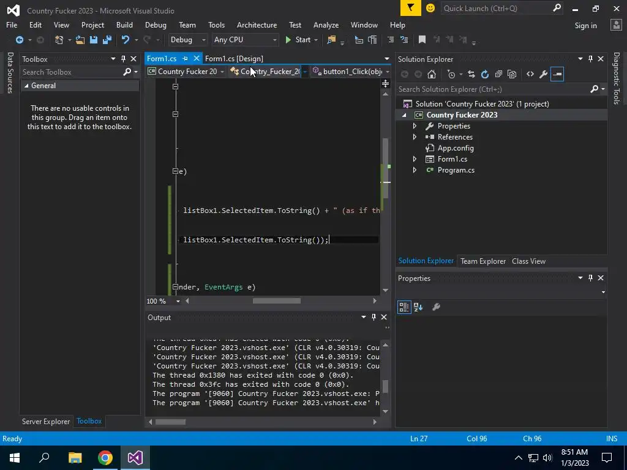627x470 pixels.
Task: Click the Output panel vertical scrollbar thumb
Action: tap(386, 387)
